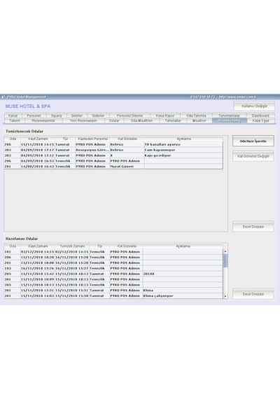Open the Oda Misafirleri tab
Image resolution: width=280 pixels, height=399 pixels.
click(x=141, y=120)
